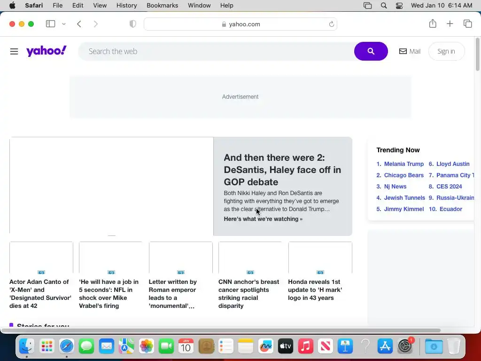
Task: Click the Search the web field
Action: point(216,51)
